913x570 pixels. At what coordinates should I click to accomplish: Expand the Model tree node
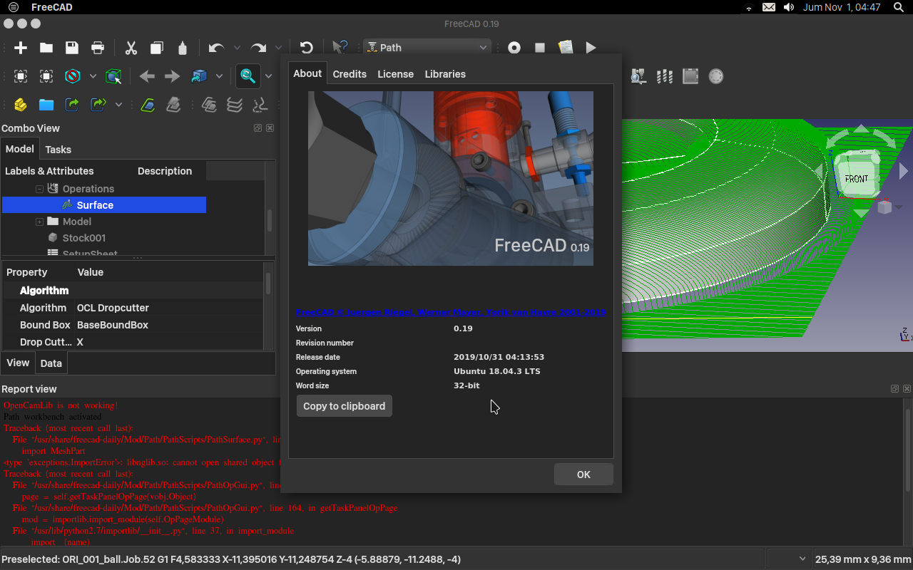coord(40,222)
